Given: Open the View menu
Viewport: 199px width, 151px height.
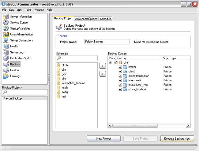Looking at the screenshot, I should coord(19,10).
